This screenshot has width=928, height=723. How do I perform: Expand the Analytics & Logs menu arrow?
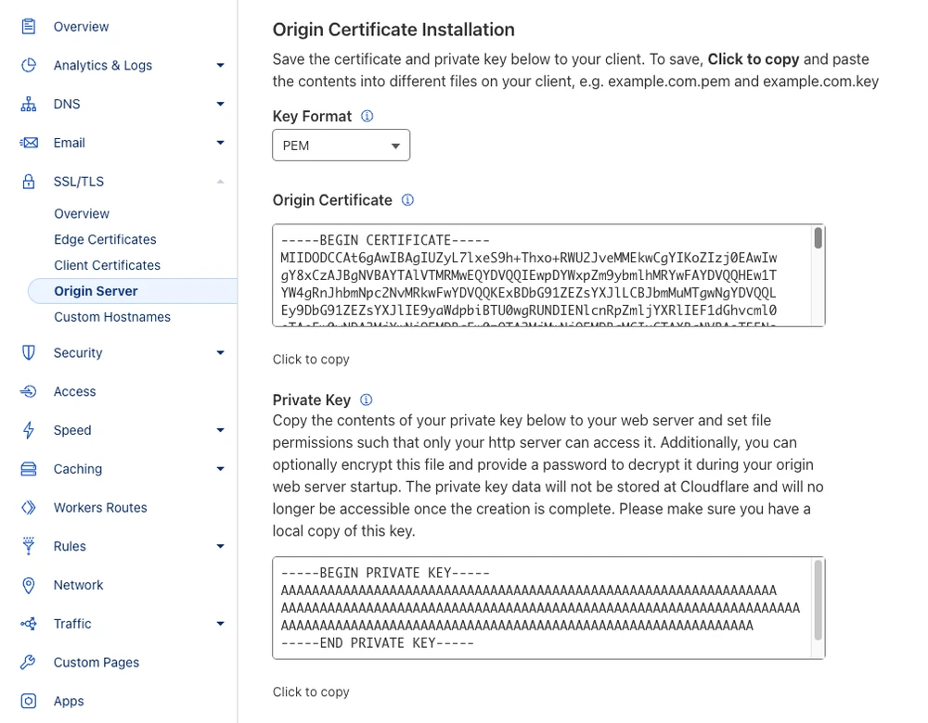tap(220, 65)
